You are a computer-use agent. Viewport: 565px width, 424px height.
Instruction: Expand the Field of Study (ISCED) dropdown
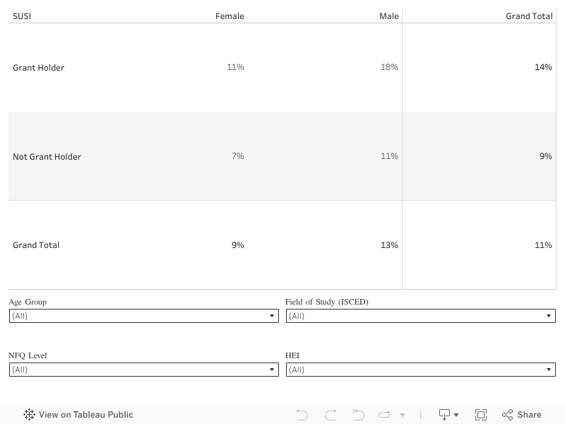(x=420, y=316)
